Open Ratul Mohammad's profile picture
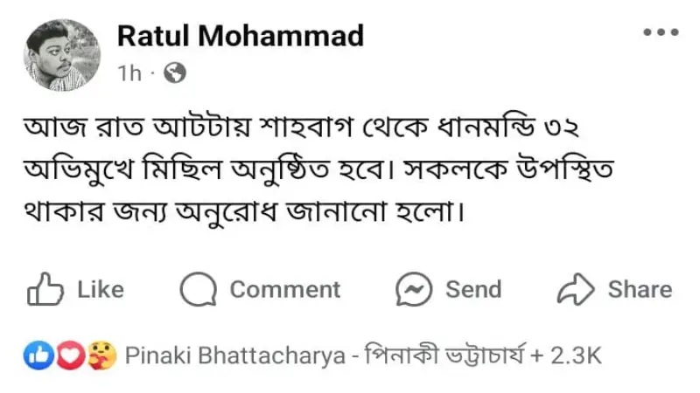 (62, 55)
